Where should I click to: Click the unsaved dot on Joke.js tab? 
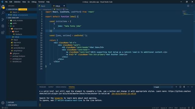(x=64, y=6)
